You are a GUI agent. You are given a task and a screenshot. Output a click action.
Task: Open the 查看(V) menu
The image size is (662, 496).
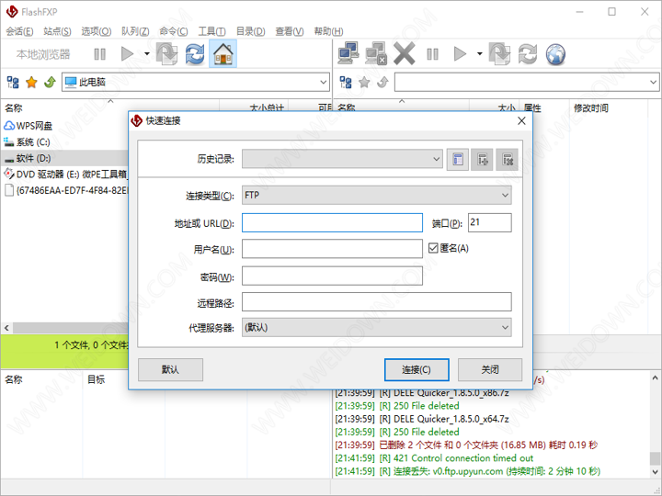point(290,31)
